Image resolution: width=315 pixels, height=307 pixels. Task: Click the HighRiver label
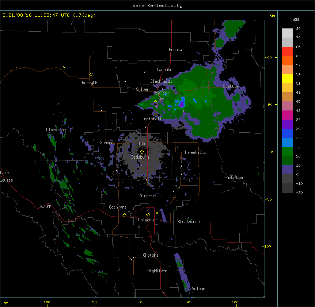157,271
